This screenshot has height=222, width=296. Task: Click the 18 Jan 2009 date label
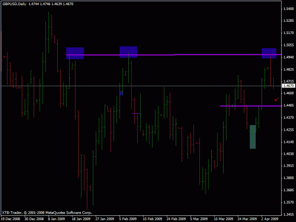click(x=81, y=219)
